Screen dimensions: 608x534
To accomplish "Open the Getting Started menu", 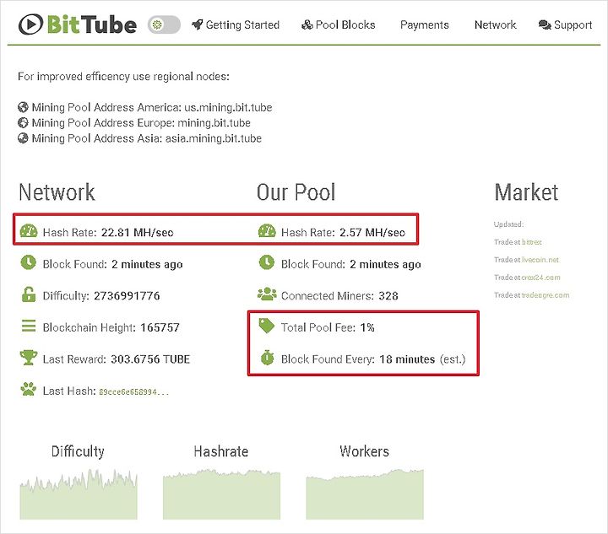I will click(236, 24).
